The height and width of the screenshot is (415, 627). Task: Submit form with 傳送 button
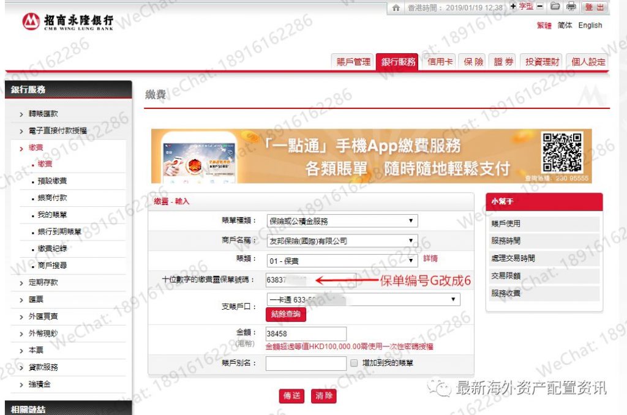(x=291, y=396)
